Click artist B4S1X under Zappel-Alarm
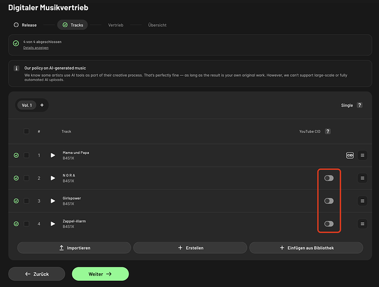Image resolution: width=379 pixels, height=287 pixels. 68,227
